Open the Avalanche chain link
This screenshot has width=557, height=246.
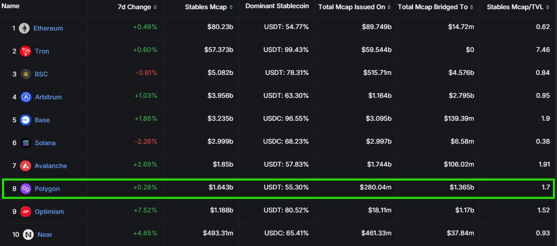pyautogui.click(x=51, y=166)
